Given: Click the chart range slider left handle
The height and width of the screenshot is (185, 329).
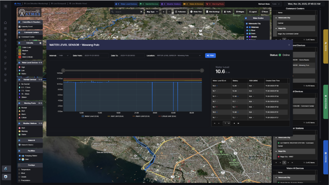Looking at the screenshot, I should [x=63, y=71].
